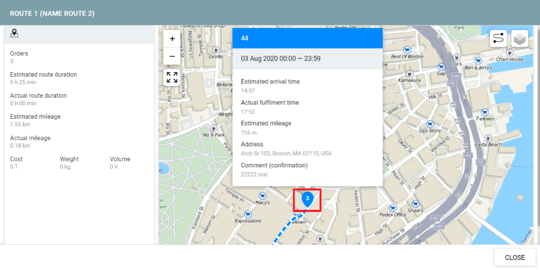
Task: Click the Arch St 103 address text
Action: click(x=286, y=153)
